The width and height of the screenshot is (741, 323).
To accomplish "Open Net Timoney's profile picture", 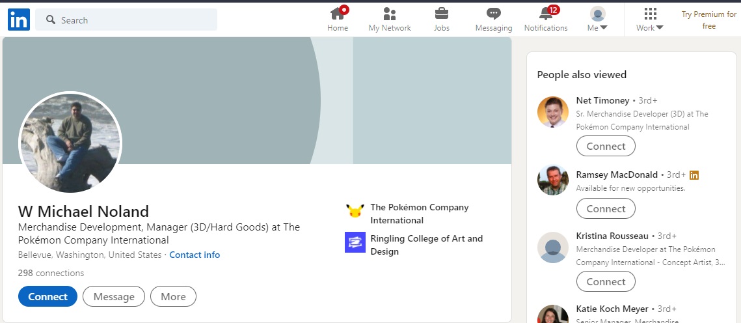I will pyautogui.click(x=553, y=112).
